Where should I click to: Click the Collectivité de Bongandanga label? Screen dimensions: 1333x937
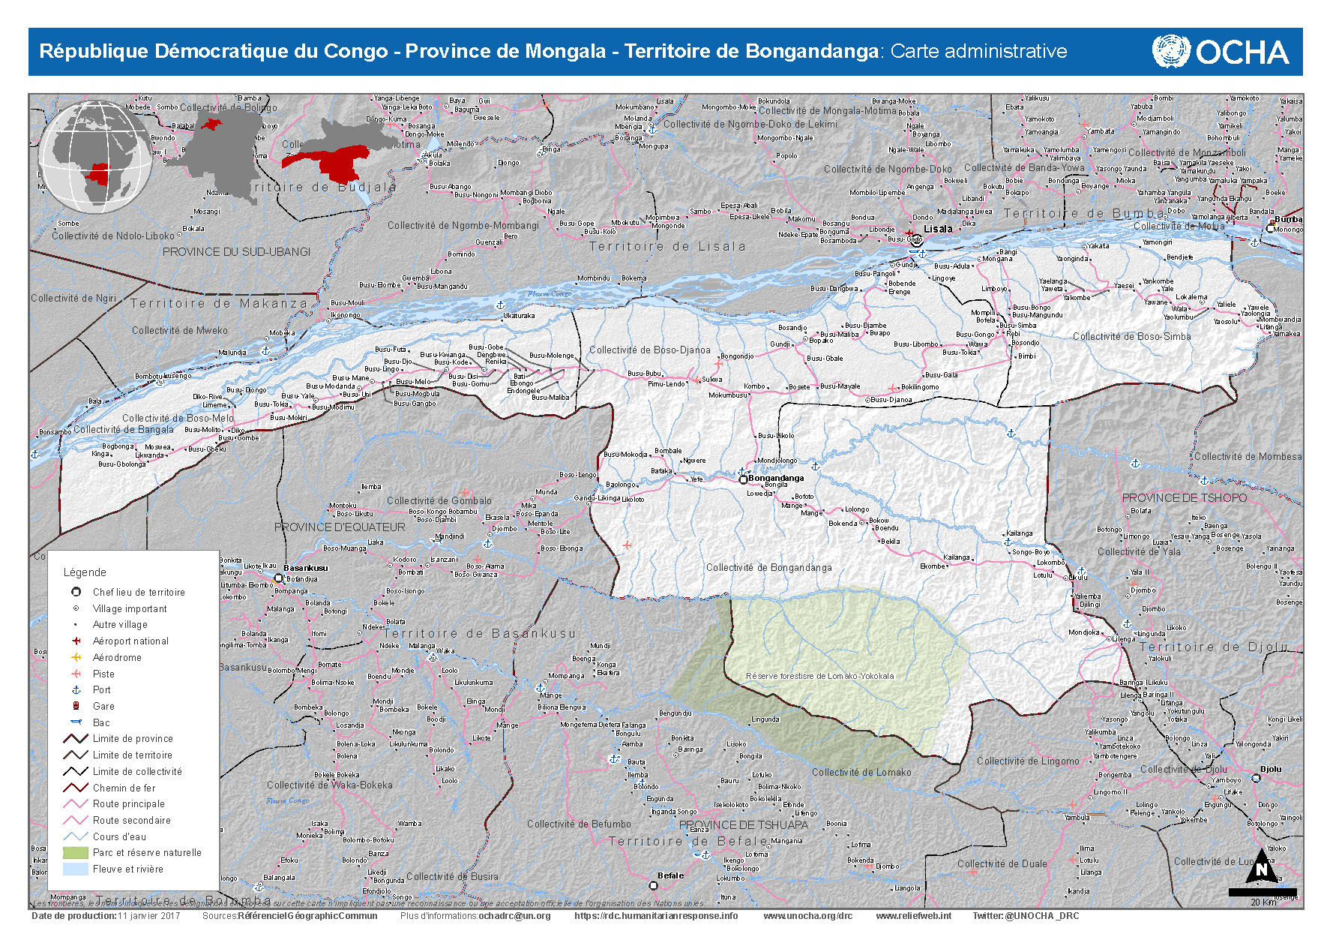[768, 568]
